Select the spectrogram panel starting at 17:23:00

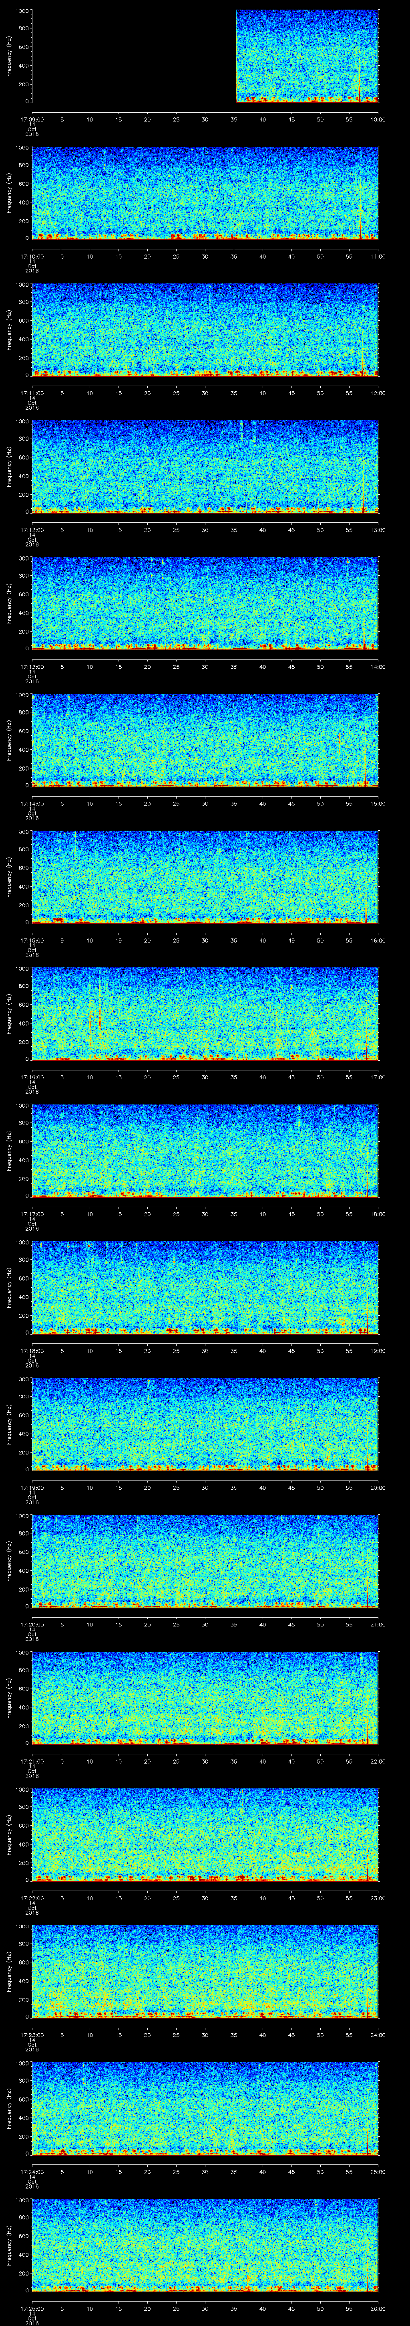205,1971
